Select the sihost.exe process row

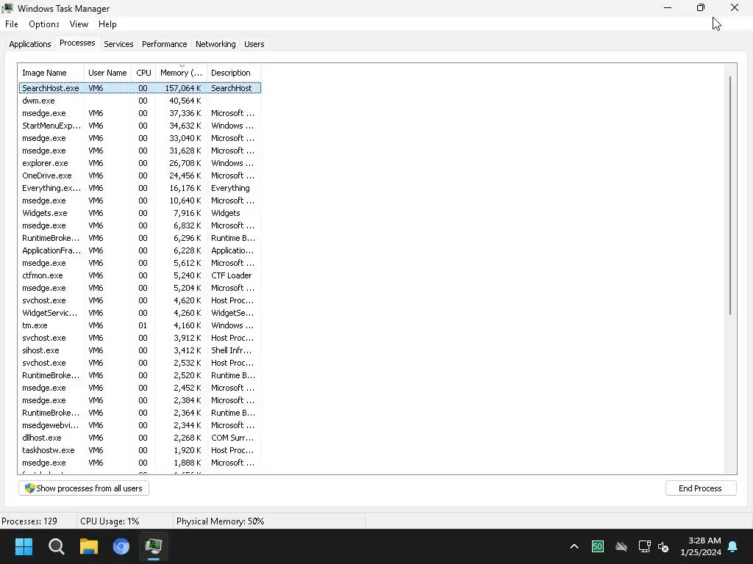click(140, 350)
